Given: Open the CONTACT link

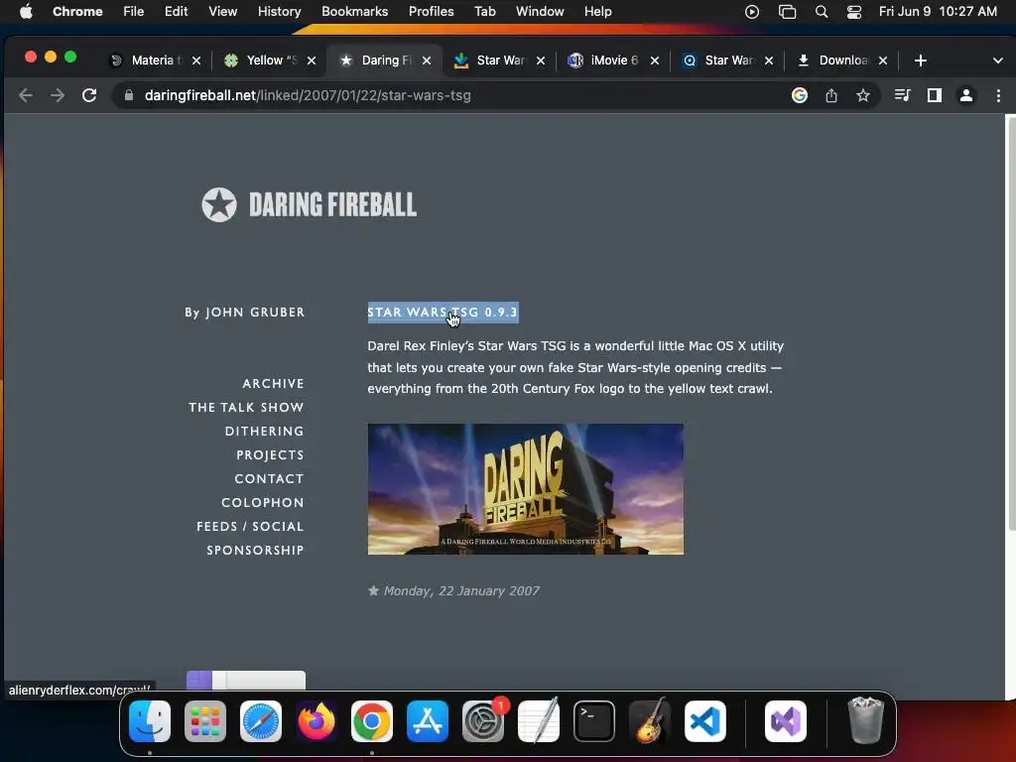Looking at the screenshot, I should tap(269, 479).
